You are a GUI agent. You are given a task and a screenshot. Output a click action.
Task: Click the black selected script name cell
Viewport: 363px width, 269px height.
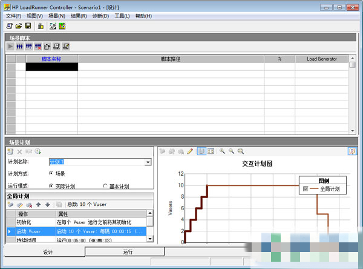click(52, 67)
